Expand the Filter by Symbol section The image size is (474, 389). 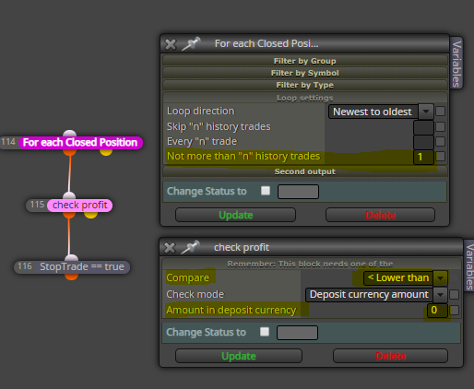[x=305, y=73]
